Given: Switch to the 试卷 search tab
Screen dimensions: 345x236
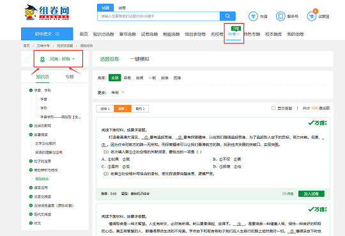Looking at the screenshot, I should pos(122,8).
